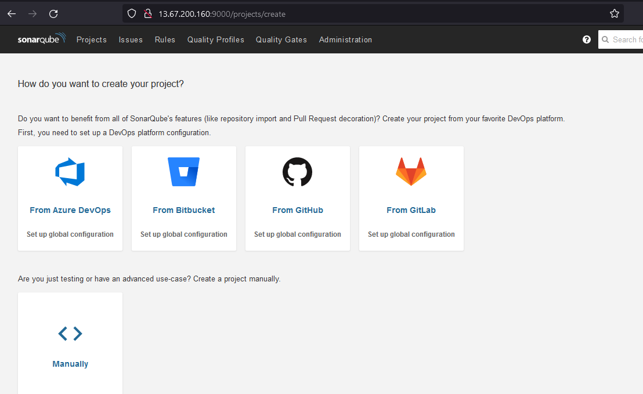Open Quality Gates in navigation bar
The image size is (643, 394).
(281, 39)
